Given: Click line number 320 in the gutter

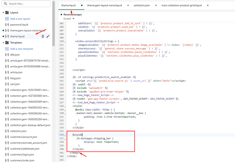Looking at the screenshot, I should click(61, 77).
